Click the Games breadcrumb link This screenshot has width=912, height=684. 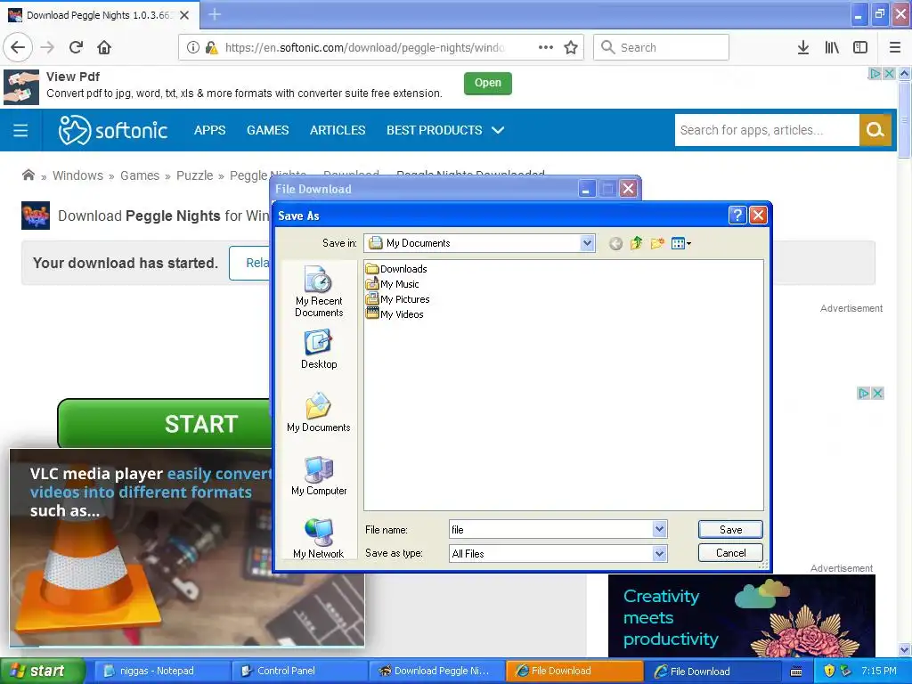pos(140,175)
